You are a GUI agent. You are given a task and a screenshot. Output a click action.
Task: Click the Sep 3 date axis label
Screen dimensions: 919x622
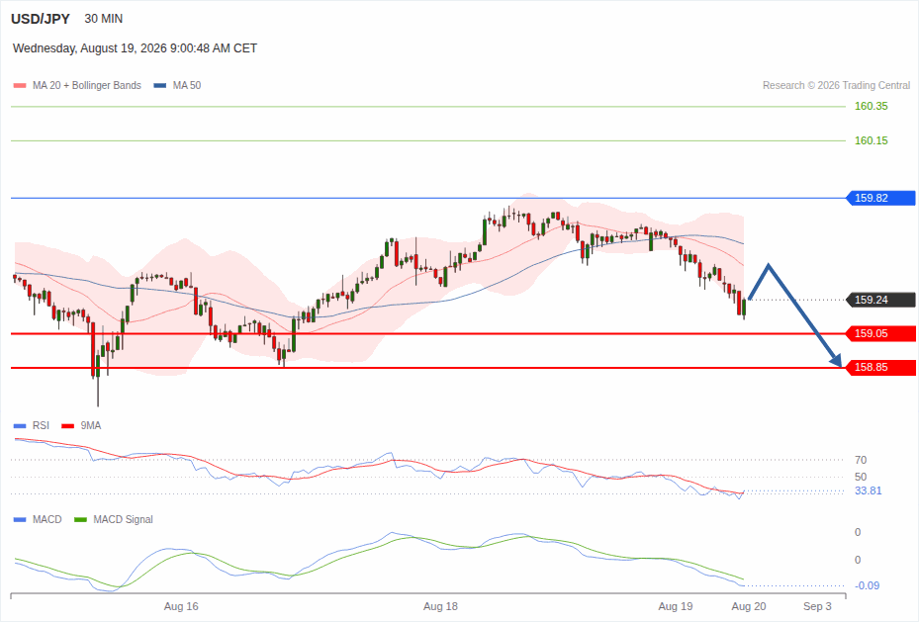817,606
